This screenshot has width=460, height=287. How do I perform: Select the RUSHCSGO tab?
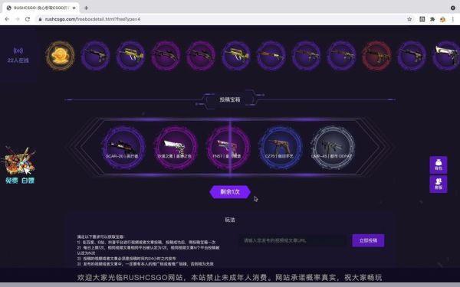point(41,8)
